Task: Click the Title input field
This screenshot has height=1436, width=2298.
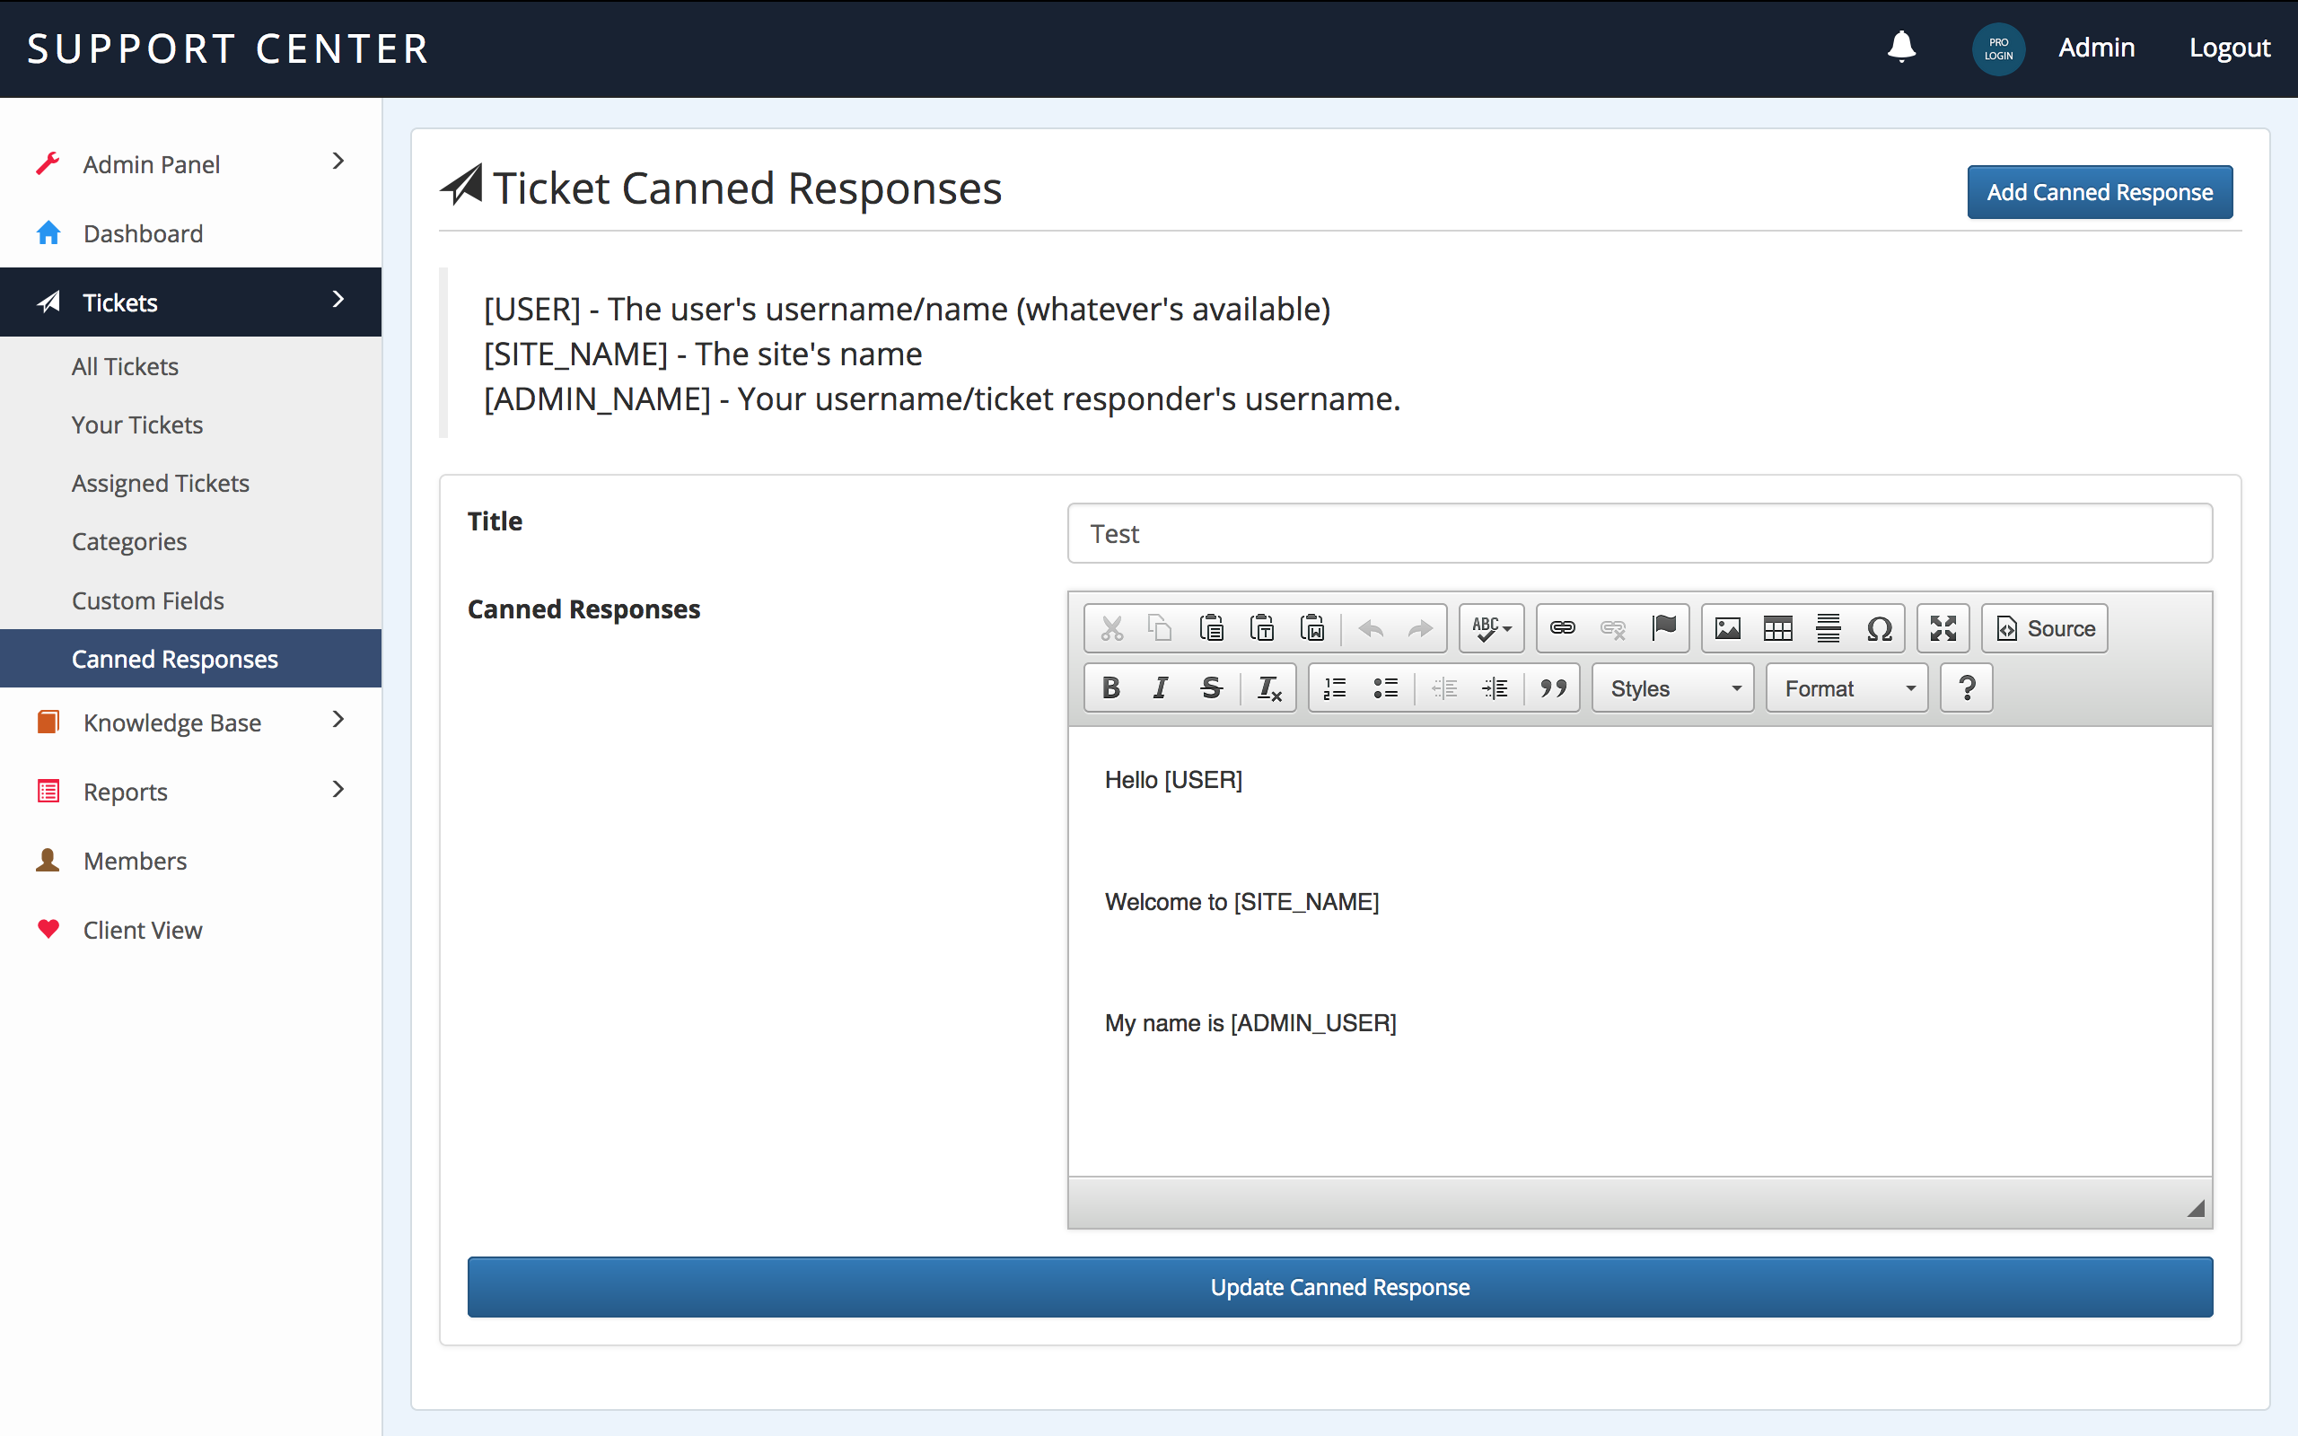Action: 1639,534
